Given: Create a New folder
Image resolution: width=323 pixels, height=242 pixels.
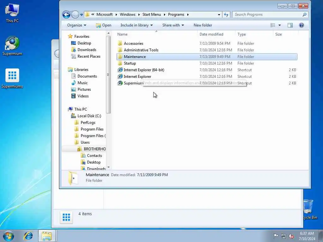Looking at the screenshot, I should tap(203, 25).
